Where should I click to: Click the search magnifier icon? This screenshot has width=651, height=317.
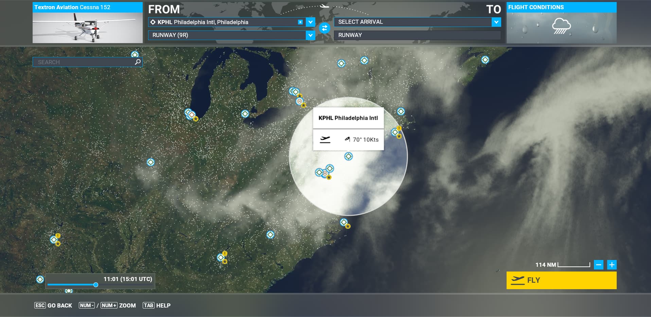[138, 62]
